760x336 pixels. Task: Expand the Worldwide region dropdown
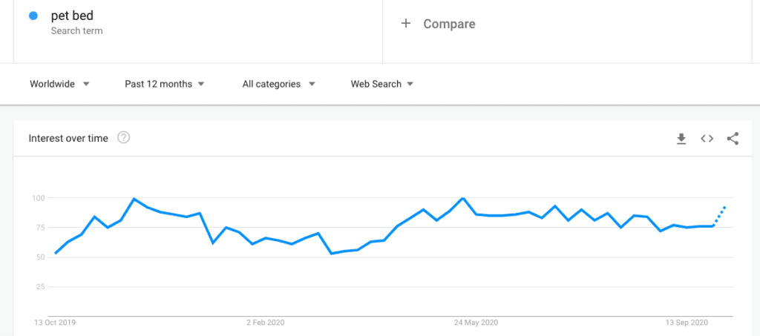point(59,84)
